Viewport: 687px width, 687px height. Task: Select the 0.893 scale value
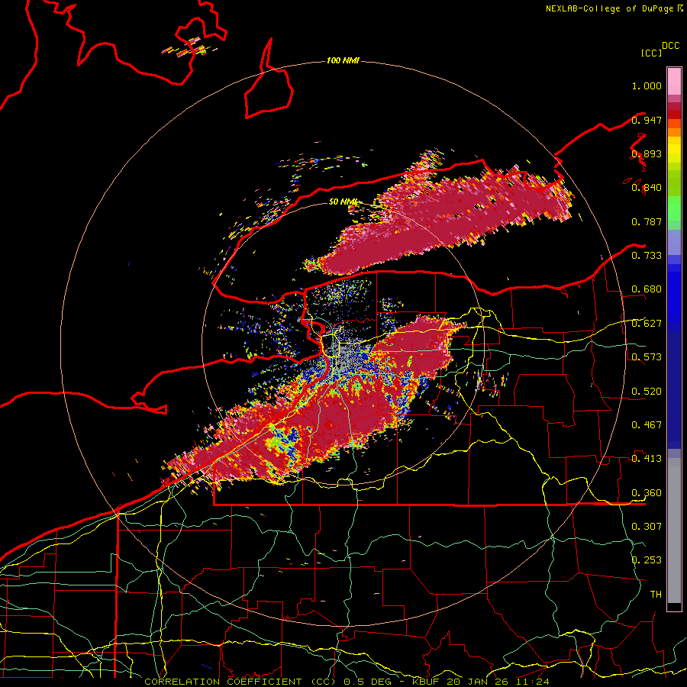tap(647, 153)
